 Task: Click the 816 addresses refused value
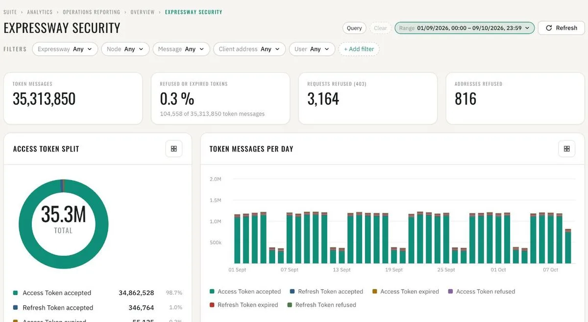(x=465, y=99)
